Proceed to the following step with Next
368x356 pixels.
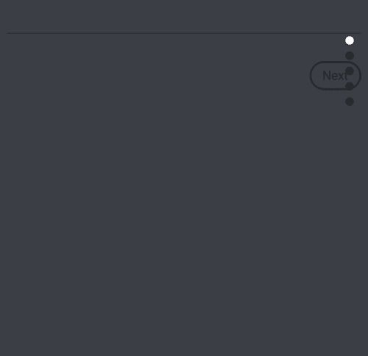(336, 76)
